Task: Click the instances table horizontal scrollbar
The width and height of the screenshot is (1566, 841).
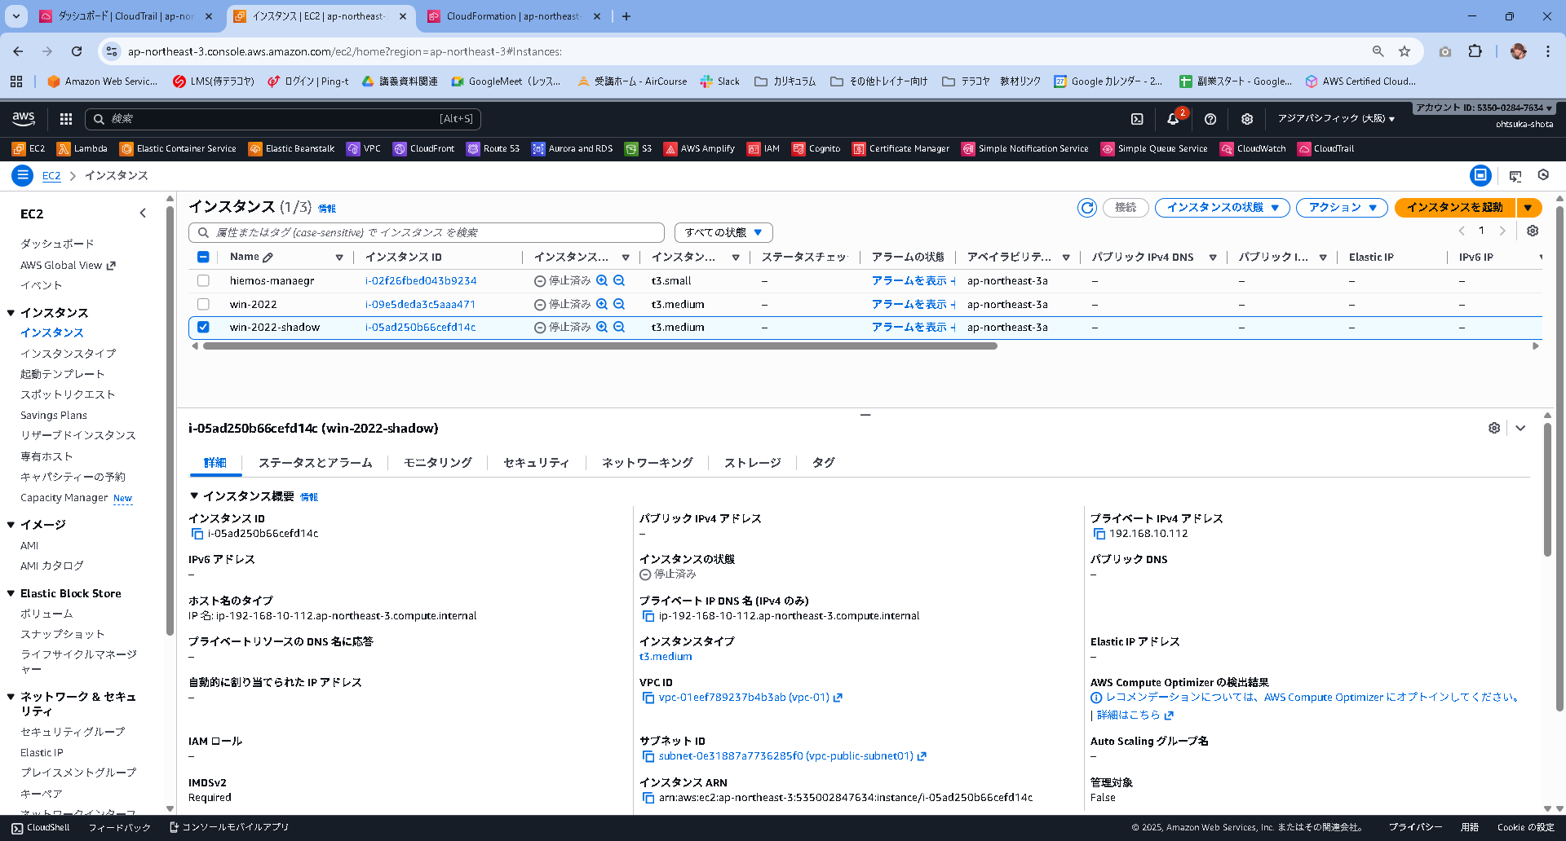Action: 599,346
